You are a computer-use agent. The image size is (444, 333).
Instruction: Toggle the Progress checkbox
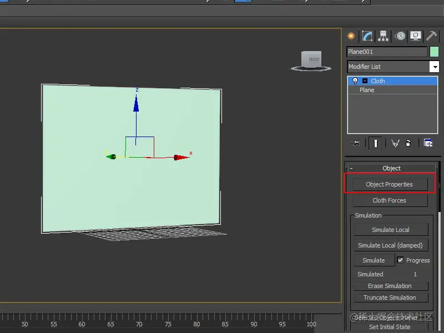tap(401, 260)
